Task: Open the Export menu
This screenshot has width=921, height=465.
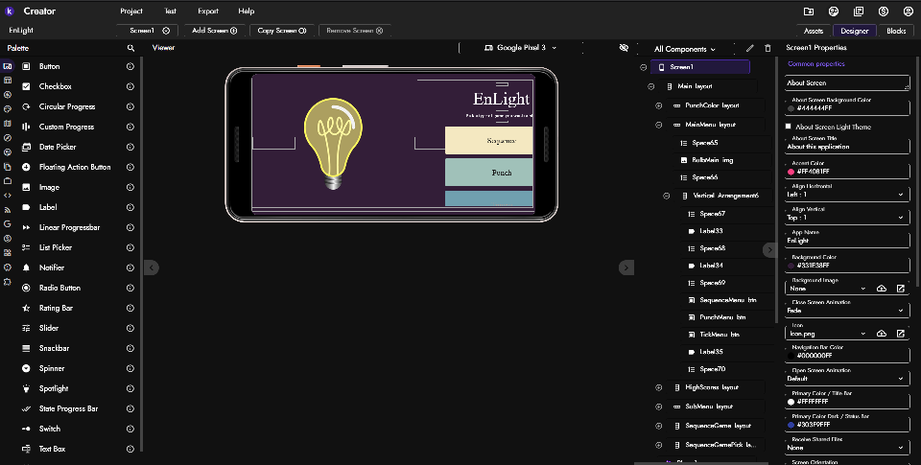Action: [x=208, y=12]
